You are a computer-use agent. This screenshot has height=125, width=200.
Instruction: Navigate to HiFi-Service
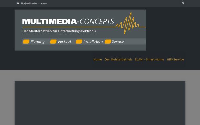(175, 59)
